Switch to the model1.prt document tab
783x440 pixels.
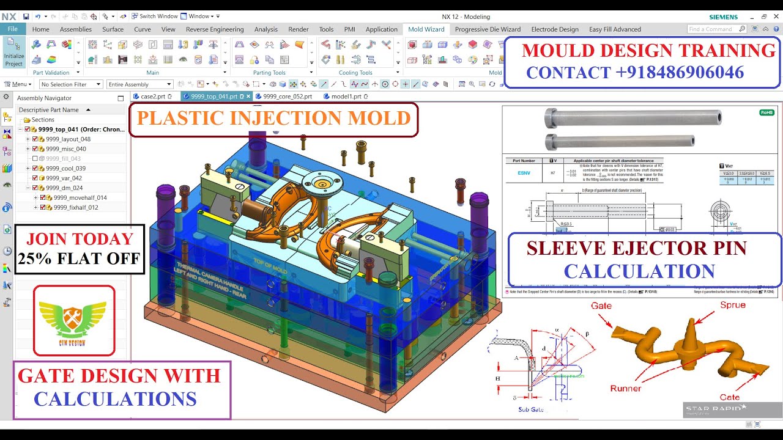[345, 97]
